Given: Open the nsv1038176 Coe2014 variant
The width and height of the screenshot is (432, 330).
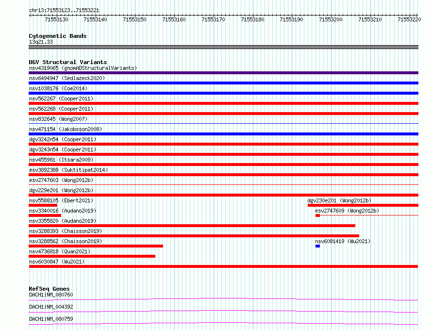Looking at the screenshot, I should [58, 88].
